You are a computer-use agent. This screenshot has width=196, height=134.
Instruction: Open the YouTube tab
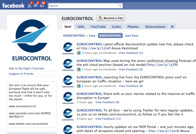click(x=98, y=27)
